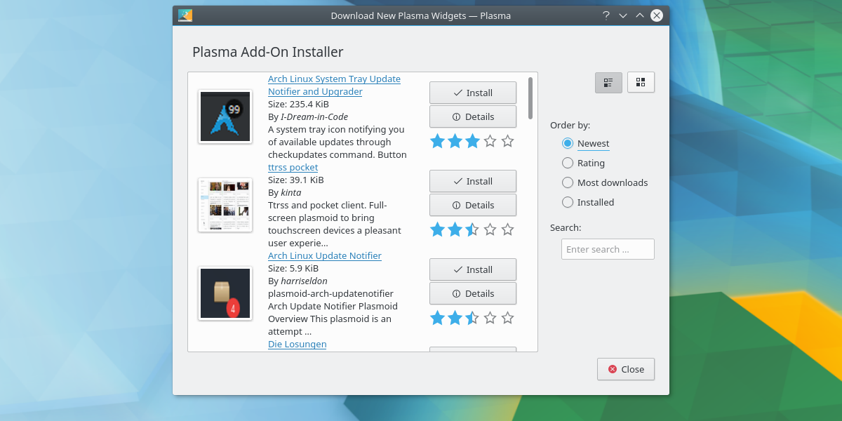
Task: Switch to details list view mode
Action: pos(608,82)
